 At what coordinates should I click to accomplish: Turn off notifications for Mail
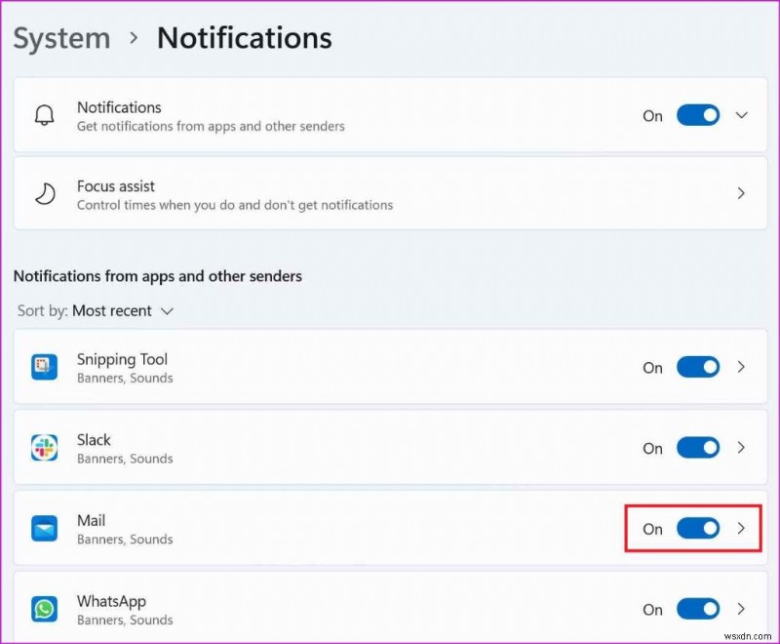[x=698, y=529]
